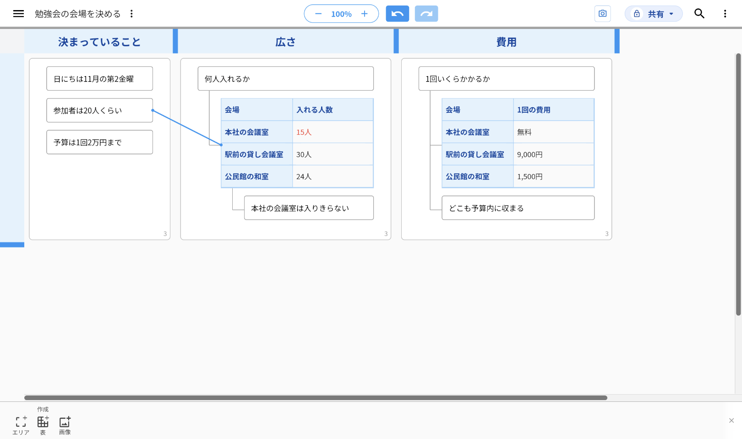Click the 24人 capacity cell

(x=333, y=176)
